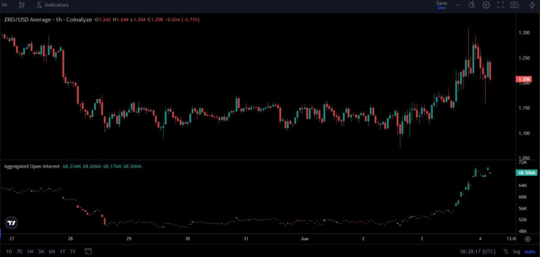
Task: Open time axis settings gear icon
Action: pos(527,239)
